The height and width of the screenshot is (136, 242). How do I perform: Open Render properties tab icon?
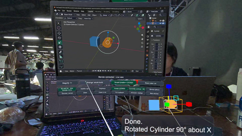[x=148, y=36]
